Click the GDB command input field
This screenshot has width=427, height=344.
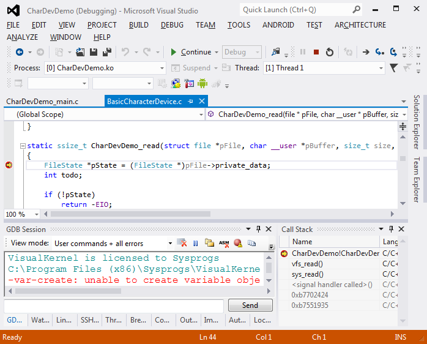114,305
